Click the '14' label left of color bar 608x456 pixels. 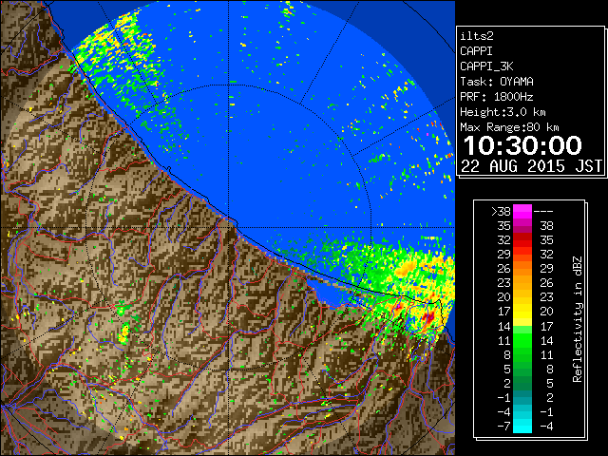[x=503, y=327]
